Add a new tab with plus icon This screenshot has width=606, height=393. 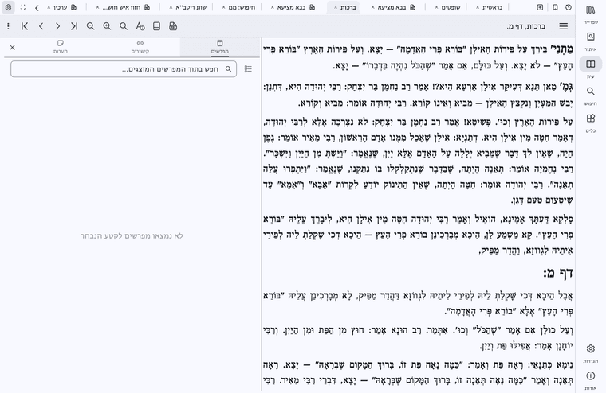(540, 7)
